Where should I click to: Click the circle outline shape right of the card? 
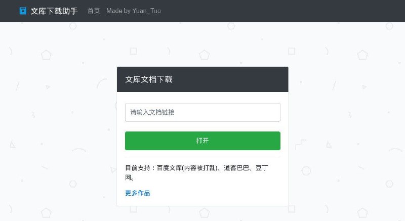(x=306, y=171)
